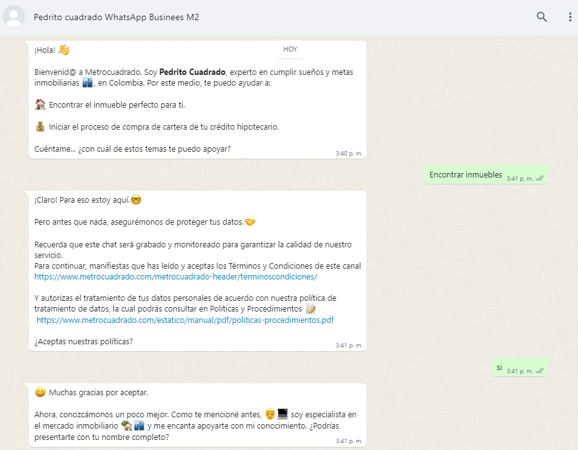Click the house emoji beside Encontrar el inmueble
Image resolution: width=578 pixels, height=450 pixels.
pyautogui.click(x=40, y=104)
